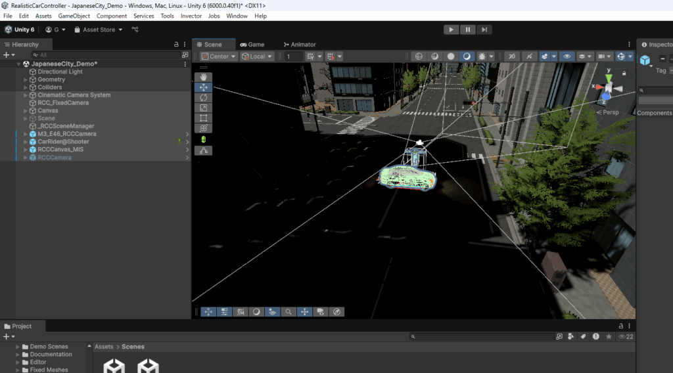Click the favorites star icon in Project

tap(609, 337)
